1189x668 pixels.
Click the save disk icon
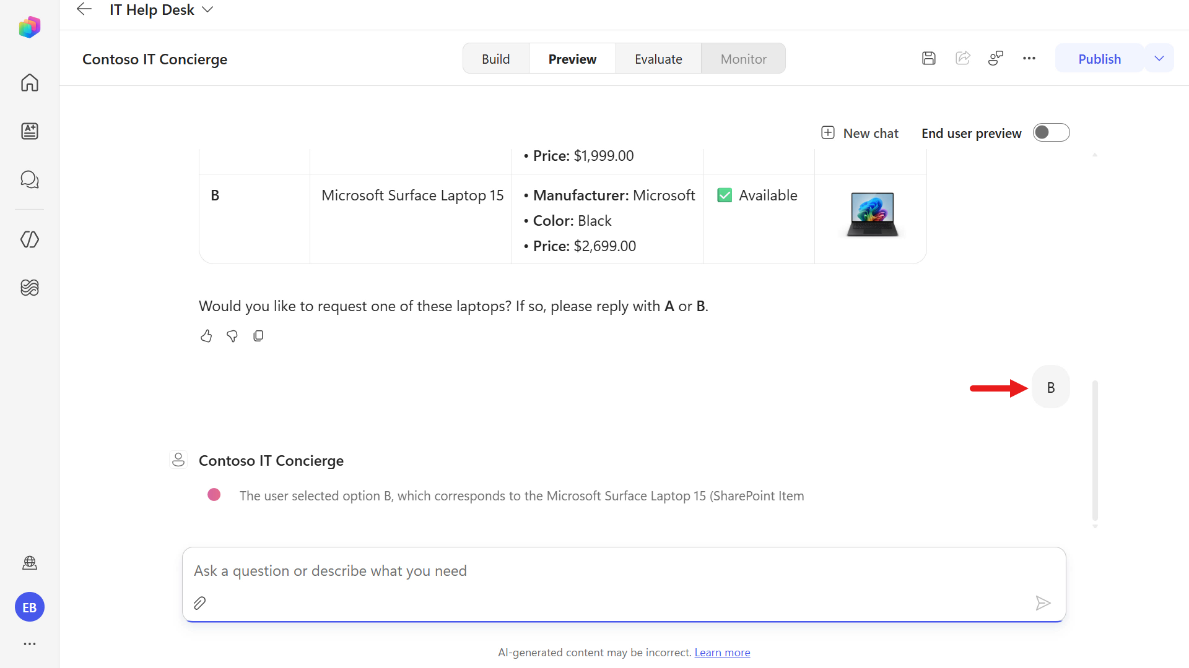click(928, 58)
